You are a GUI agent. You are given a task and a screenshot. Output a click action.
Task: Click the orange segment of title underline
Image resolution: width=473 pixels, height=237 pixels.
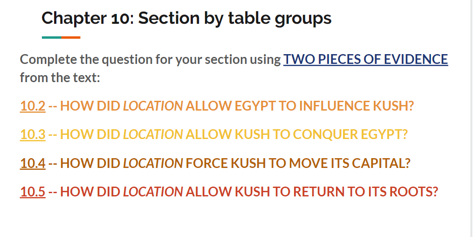pos(71,37)
